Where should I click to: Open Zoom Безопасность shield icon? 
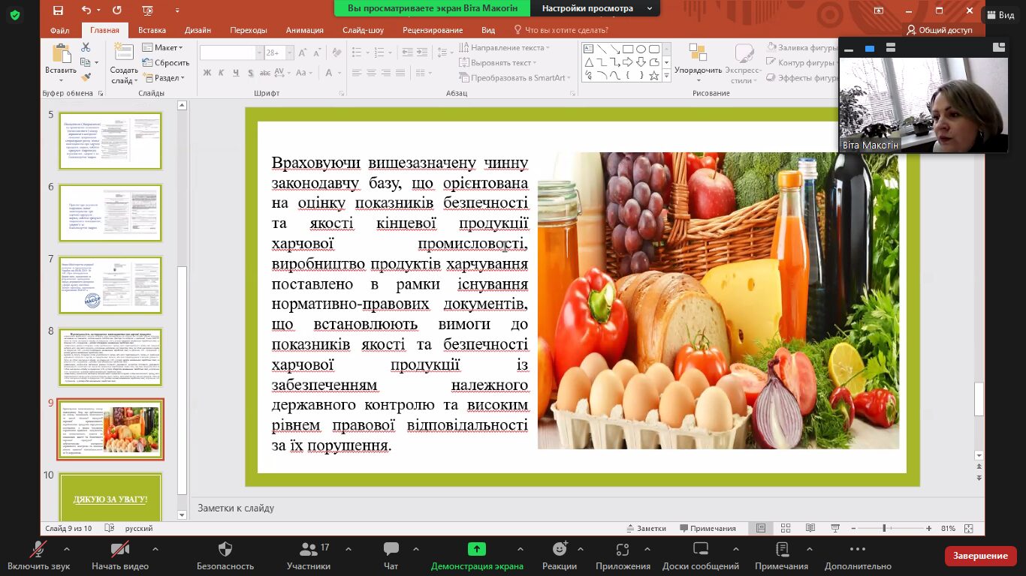tap(225, 549)
